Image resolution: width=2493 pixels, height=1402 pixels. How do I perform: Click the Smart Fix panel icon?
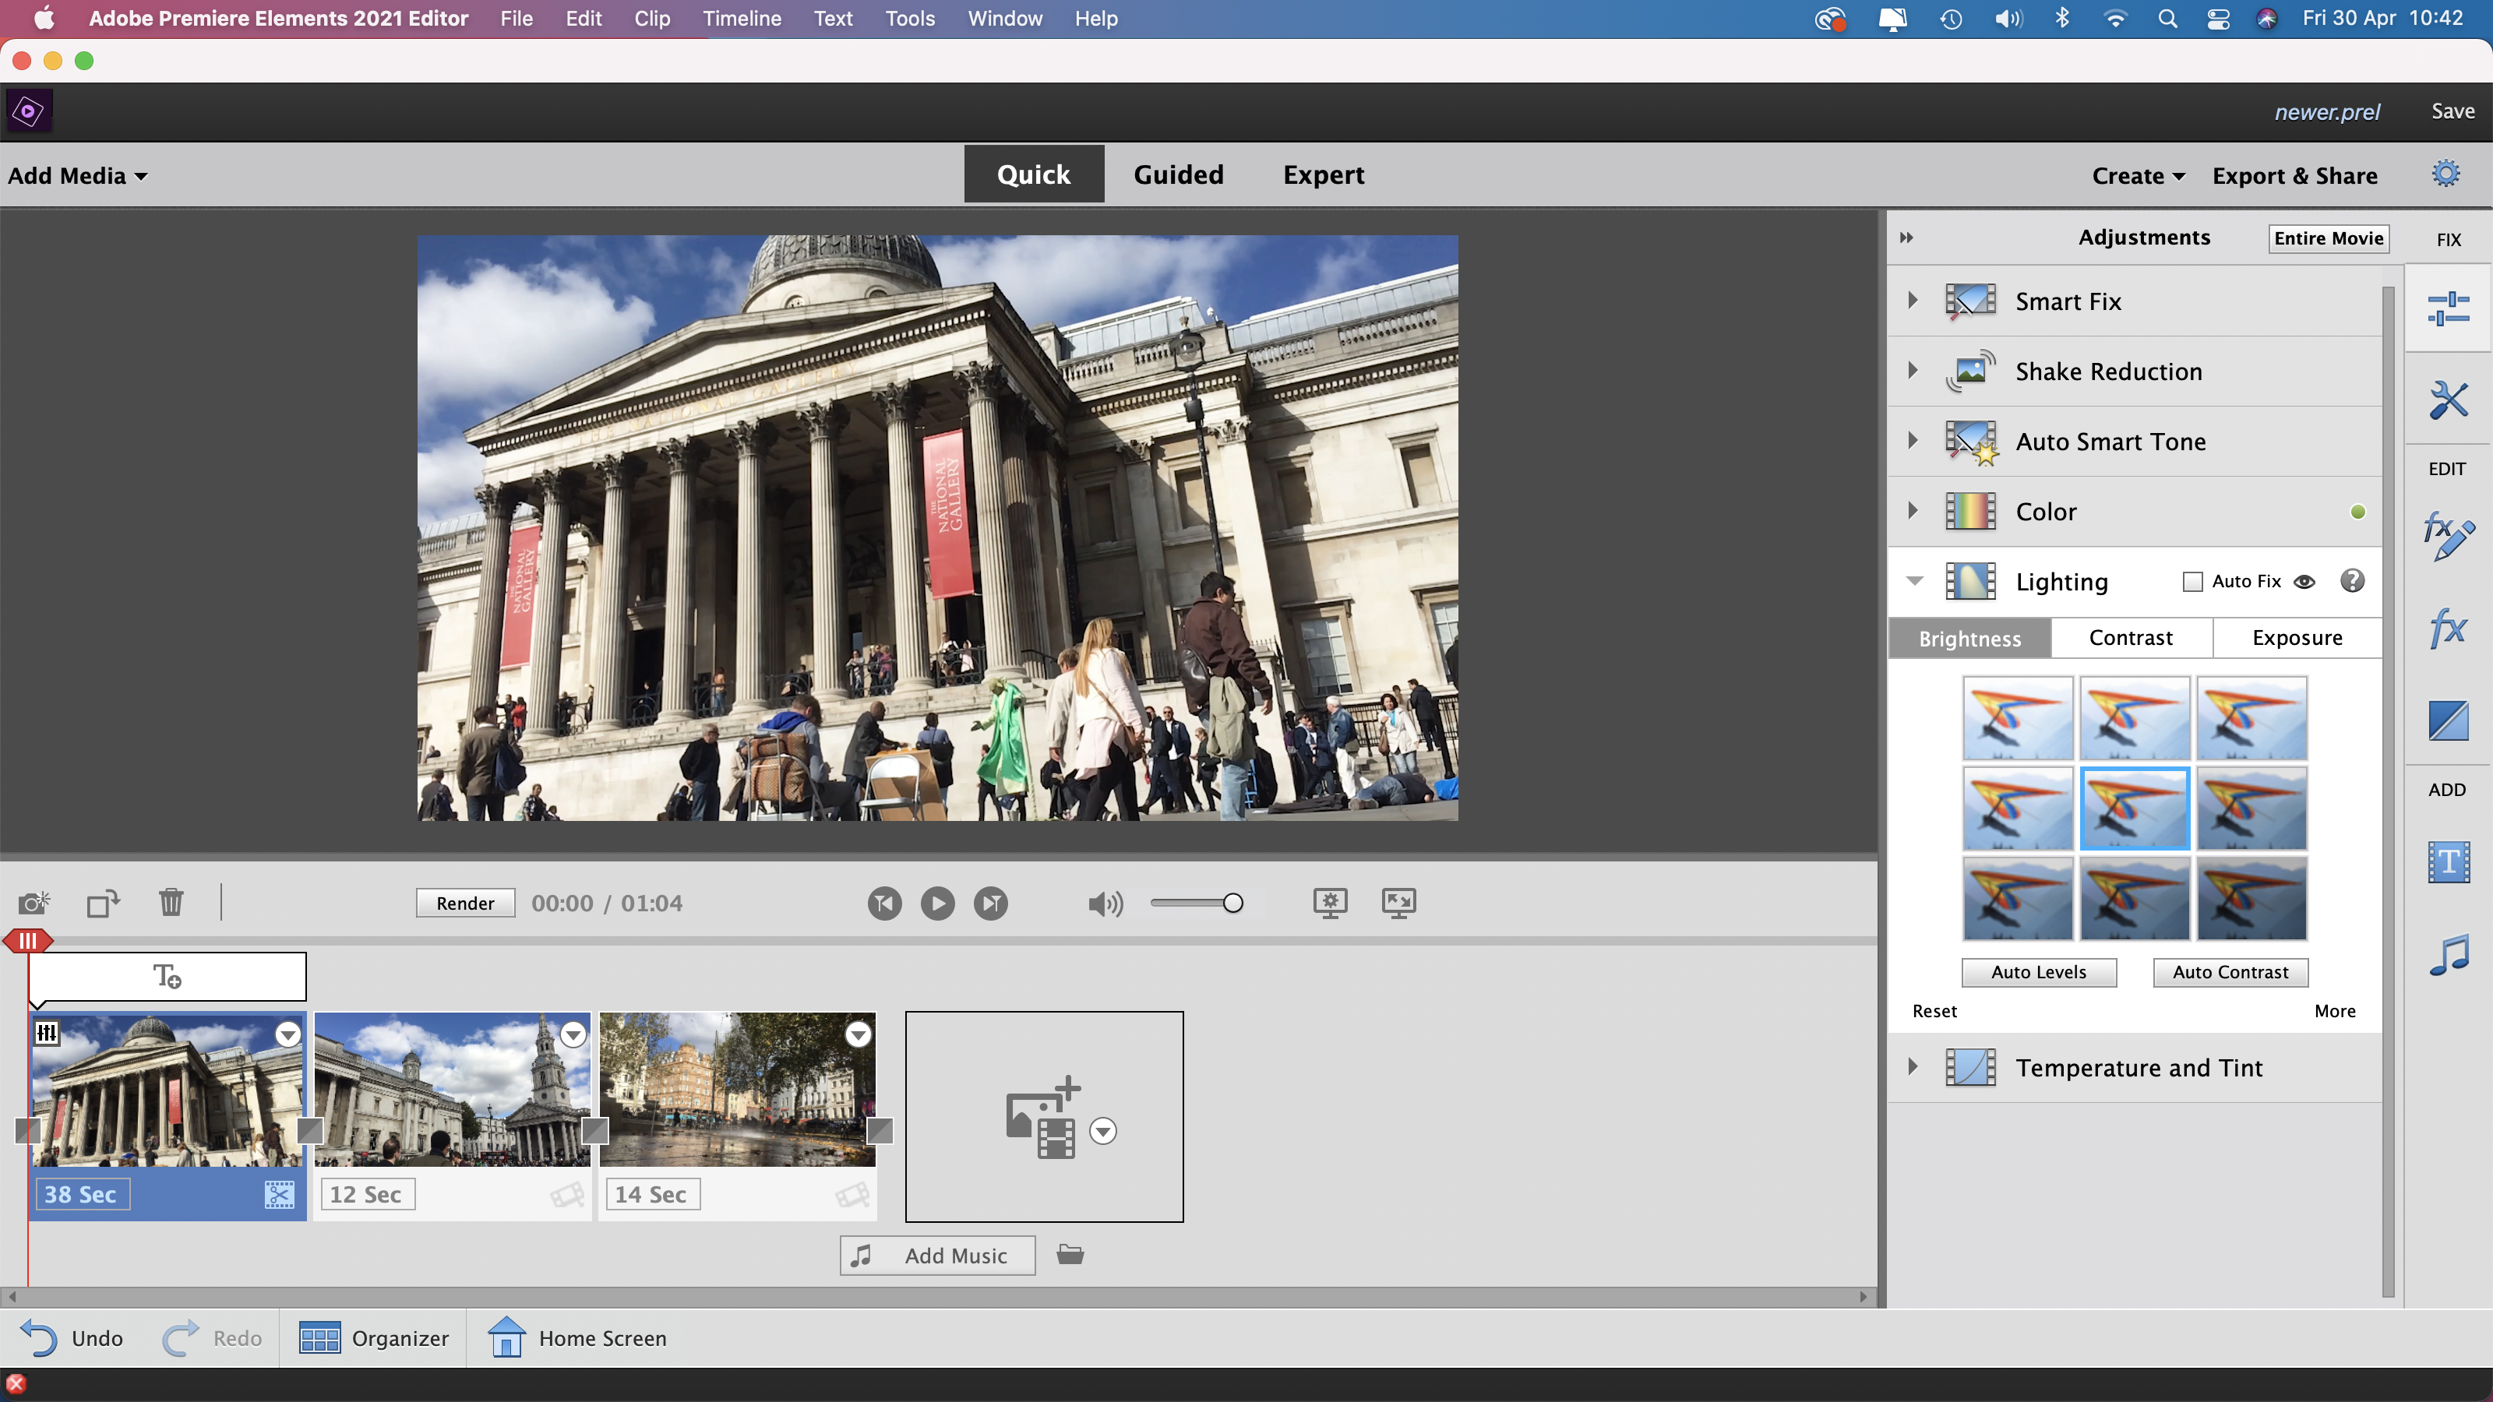click(1971, 300)
